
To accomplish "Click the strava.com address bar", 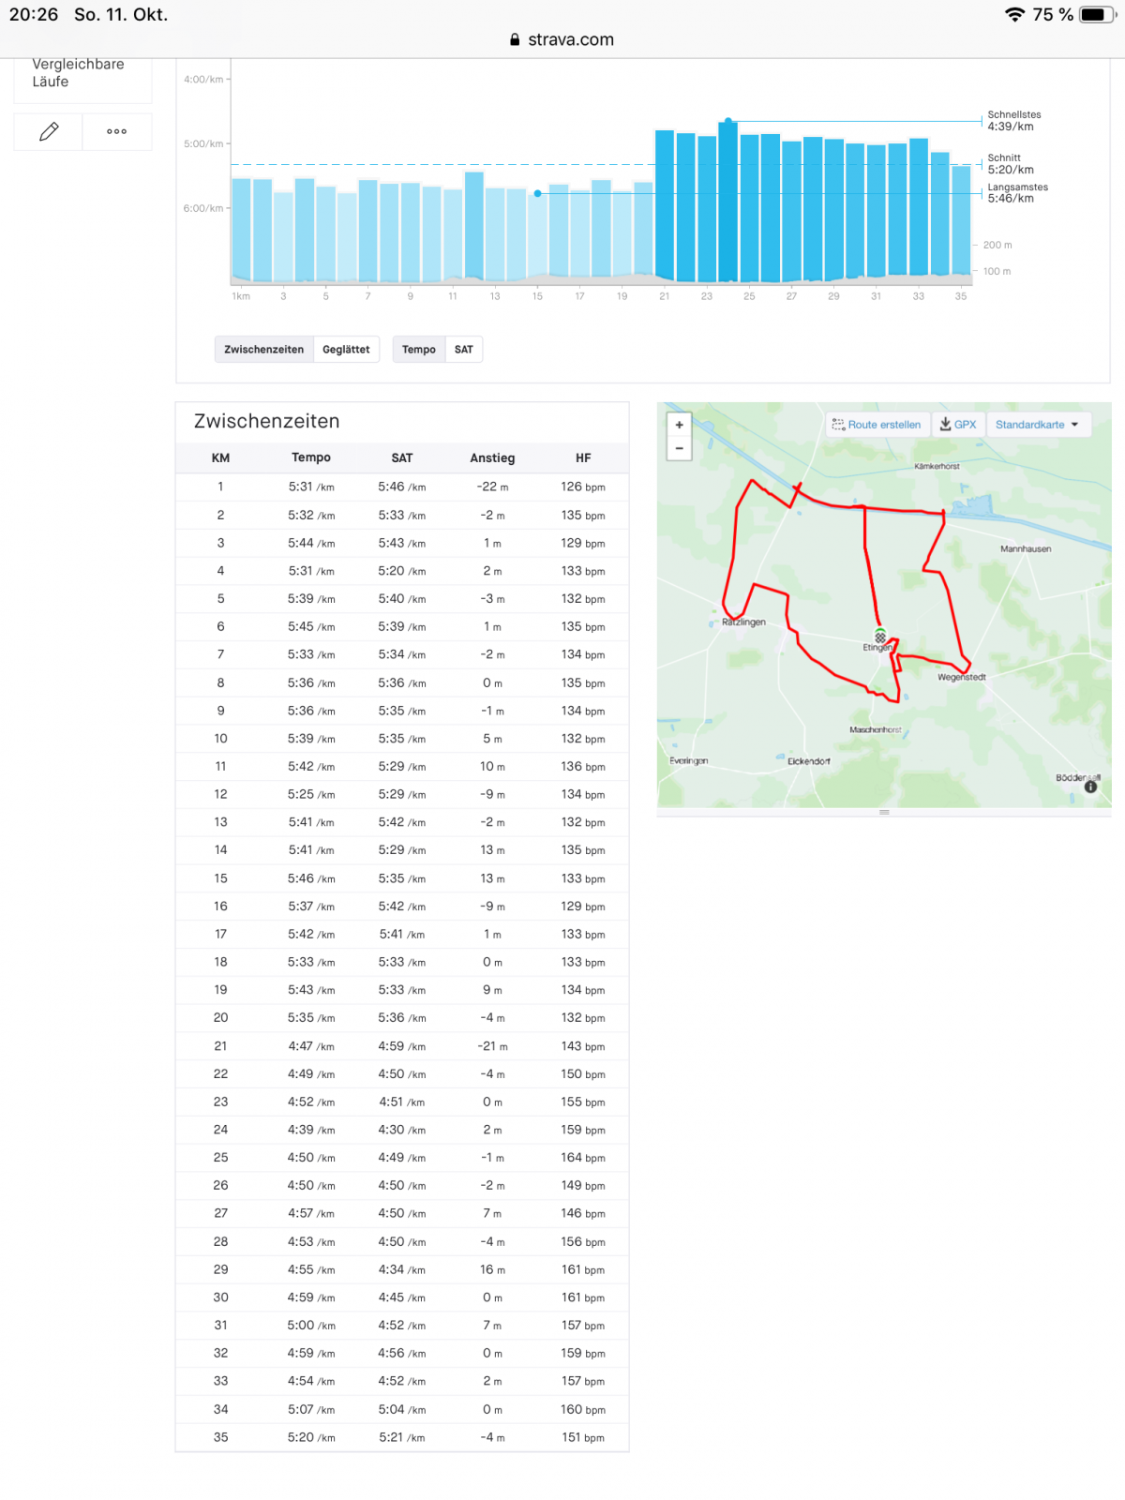I will pos(570,39).
